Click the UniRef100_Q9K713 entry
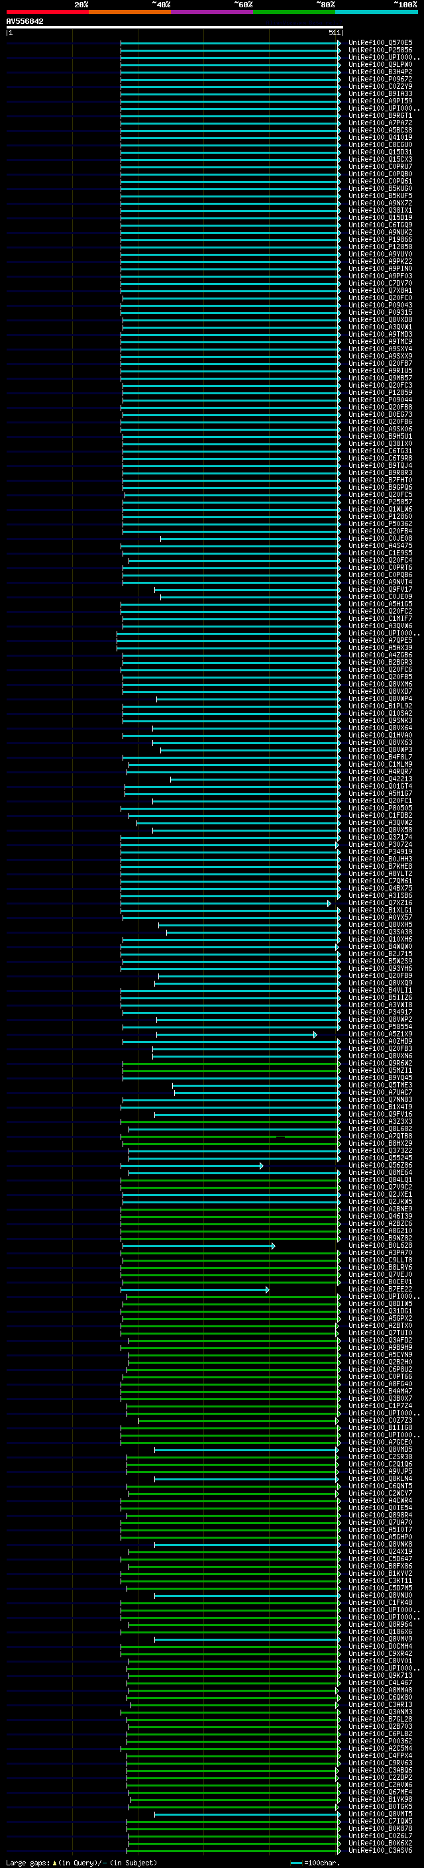Image resolution: width=424 pixels, height=1868 pixels. 380,1675
